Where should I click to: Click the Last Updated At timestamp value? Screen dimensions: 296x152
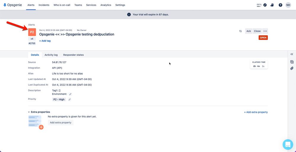[72, 79]
